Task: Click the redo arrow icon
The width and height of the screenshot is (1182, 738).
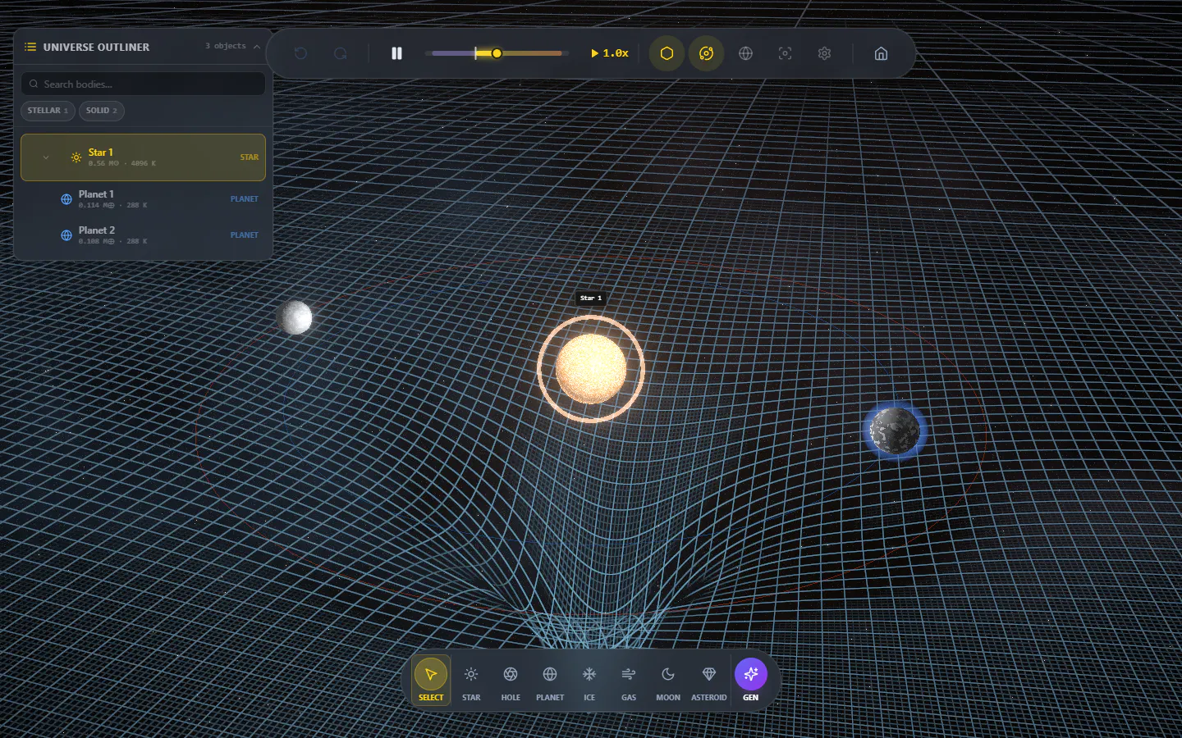Action: 340,53
